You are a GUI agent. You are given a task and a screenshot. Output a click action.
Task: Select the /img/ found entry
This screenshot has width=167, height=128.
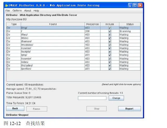(x=53, y=28)
